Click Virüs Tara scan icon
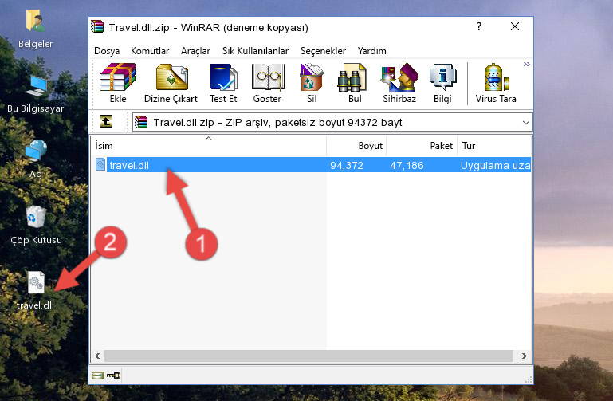The height and width of the screenshot is (401, 613). coord(496,83)
